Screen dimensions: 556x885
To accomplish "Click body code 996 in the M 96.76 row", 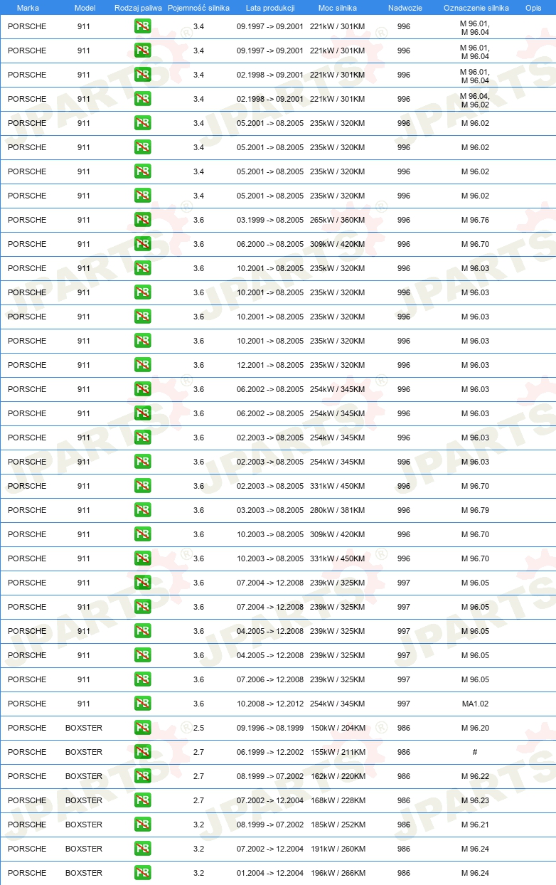I will pos(404,220).
